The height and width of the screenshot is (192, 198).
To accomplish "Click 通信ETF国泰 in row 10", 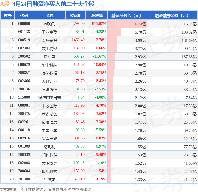I will [x=49, y=98].
